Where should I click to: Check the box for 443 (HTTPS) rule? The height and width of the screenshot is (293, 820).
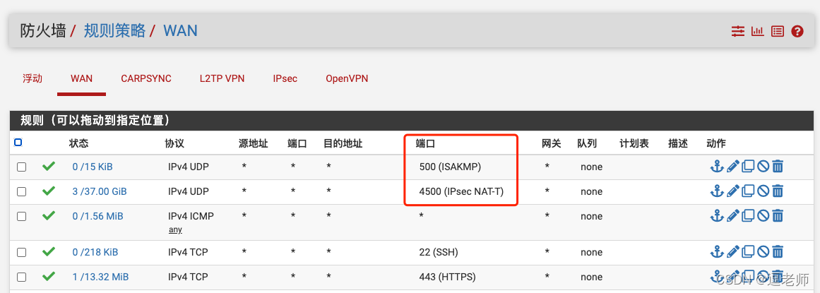21,277
